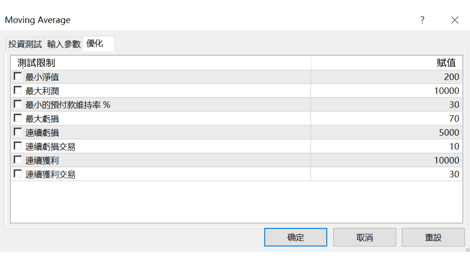Toggle the 最大虧損 checkbox

coord(18,118)
